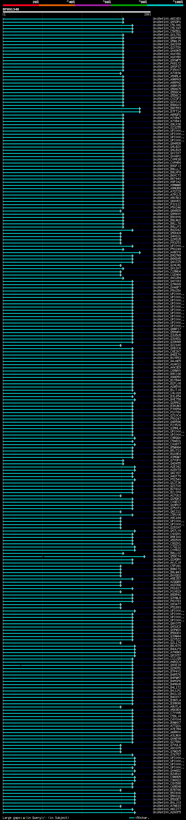Image resolution: width=186 pixels, height=820 pixels.
Task: Select the UniRef100_Q9SWF5 hit
Action: tap(167, 60)
